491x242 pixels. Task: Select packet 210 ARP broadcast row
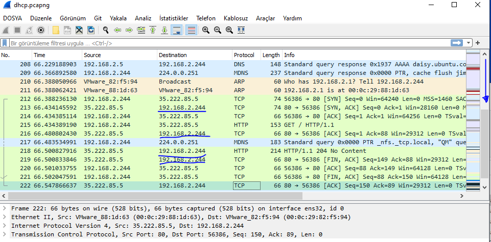coord(233,82)
